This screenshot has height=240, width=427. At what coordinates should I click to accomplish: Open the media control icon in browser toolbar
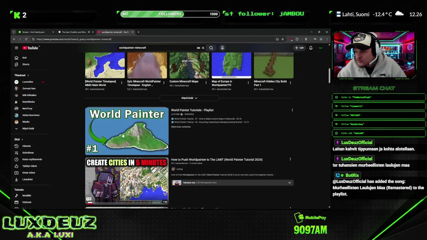pos(315,39)
